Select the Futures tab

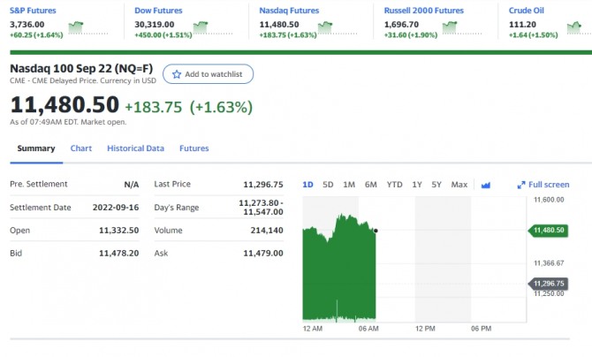[194, 148]
